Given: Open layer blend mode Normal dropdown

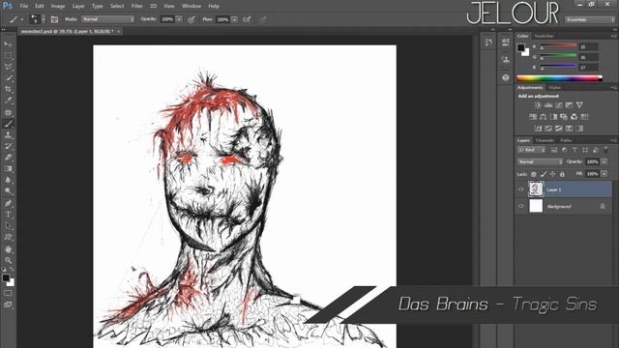Looking at the screenshot, I should click(541, 161).
